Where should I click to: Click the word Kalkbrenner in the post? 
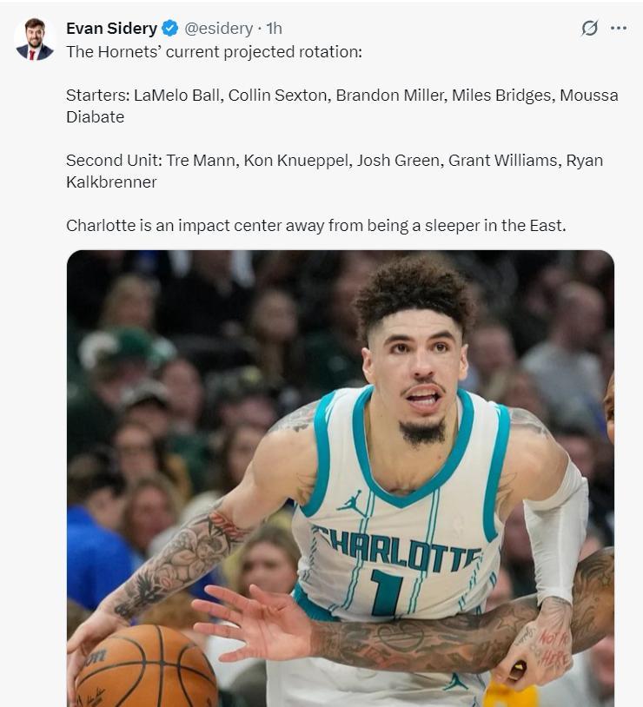point(111,182)
